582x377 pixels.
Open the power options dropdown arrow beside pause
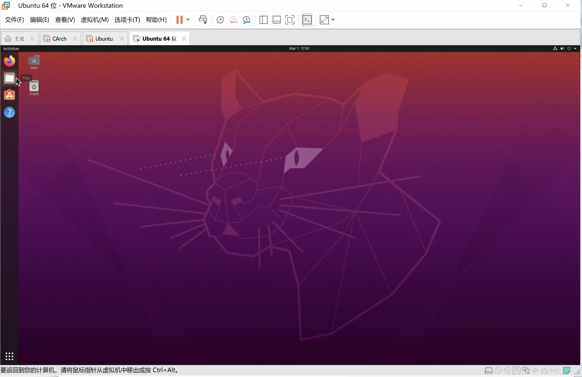188,20
